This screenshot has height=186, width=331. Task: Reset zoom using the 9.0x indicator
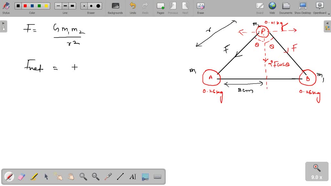point(316,171)
